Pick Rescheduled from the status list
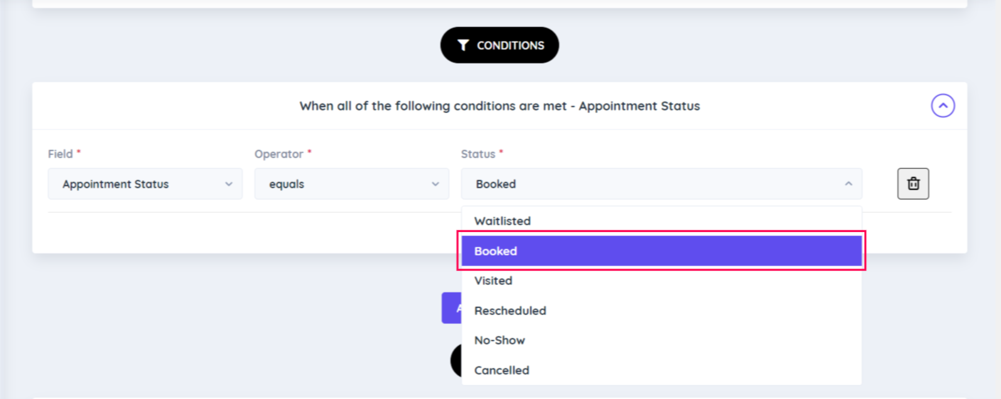The image size is (1001, 399). point(510,311)
